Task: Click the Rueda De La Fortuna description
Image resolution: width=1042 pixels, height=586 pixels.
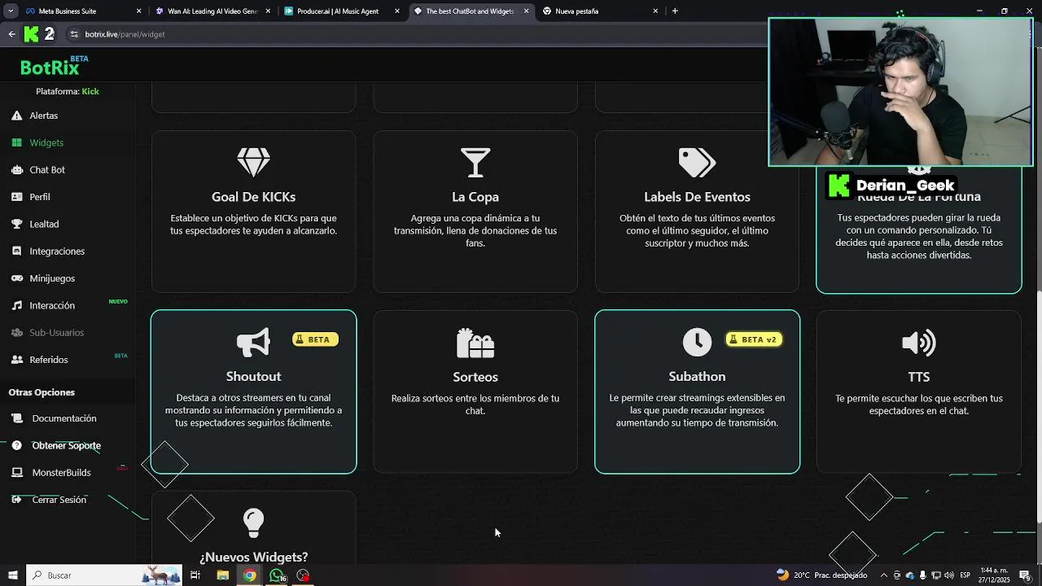Action: [x=919, y=236]
